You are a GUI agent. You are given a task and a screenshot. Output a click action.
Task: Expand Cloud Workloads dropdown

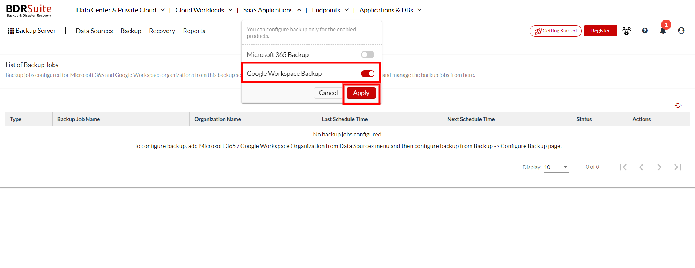pyautogui.click(x=204, y=10)
